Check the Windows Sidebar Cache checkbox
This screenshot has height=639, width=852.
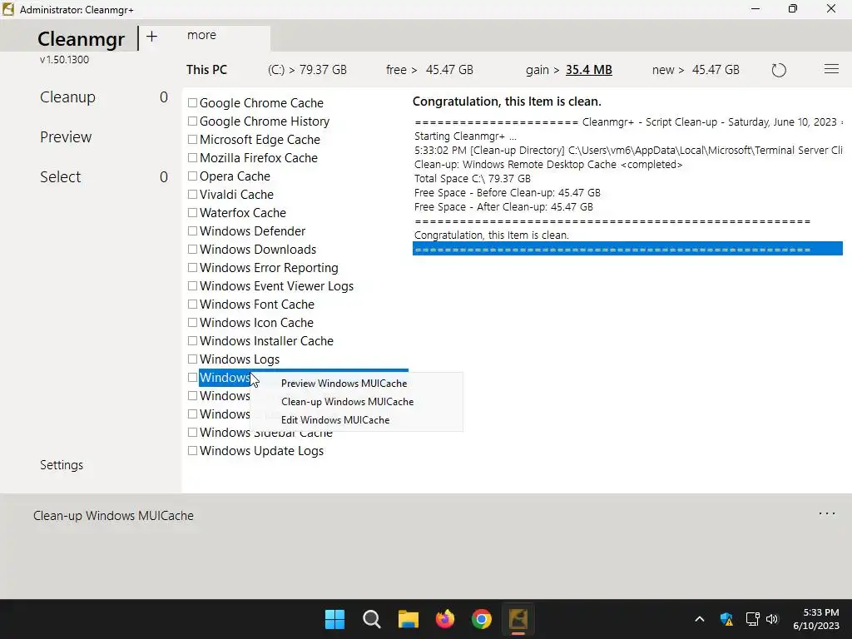point(192,433)
